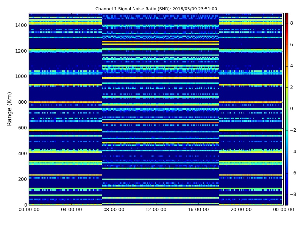
Task: Click the colorbar label 0
Action: click(x=292, y=109)
